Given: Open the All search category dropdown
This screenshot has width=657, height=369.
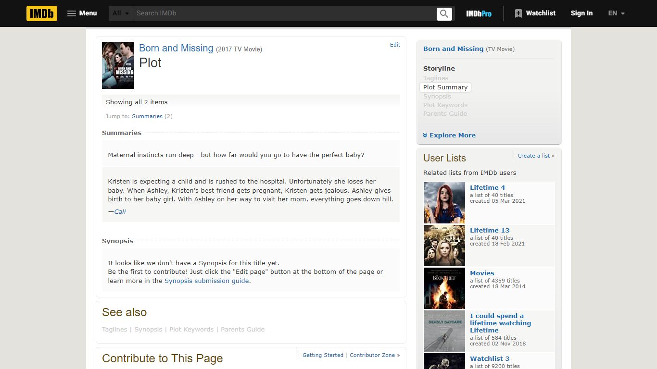Looking at the screenshot, I should click(121, 13).
